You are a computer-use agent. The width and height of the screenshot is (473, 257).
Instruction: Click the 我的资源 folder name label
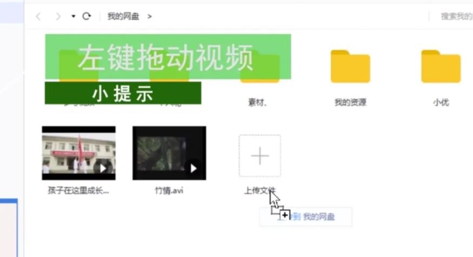pyautogui.click(x=350, y=102)
